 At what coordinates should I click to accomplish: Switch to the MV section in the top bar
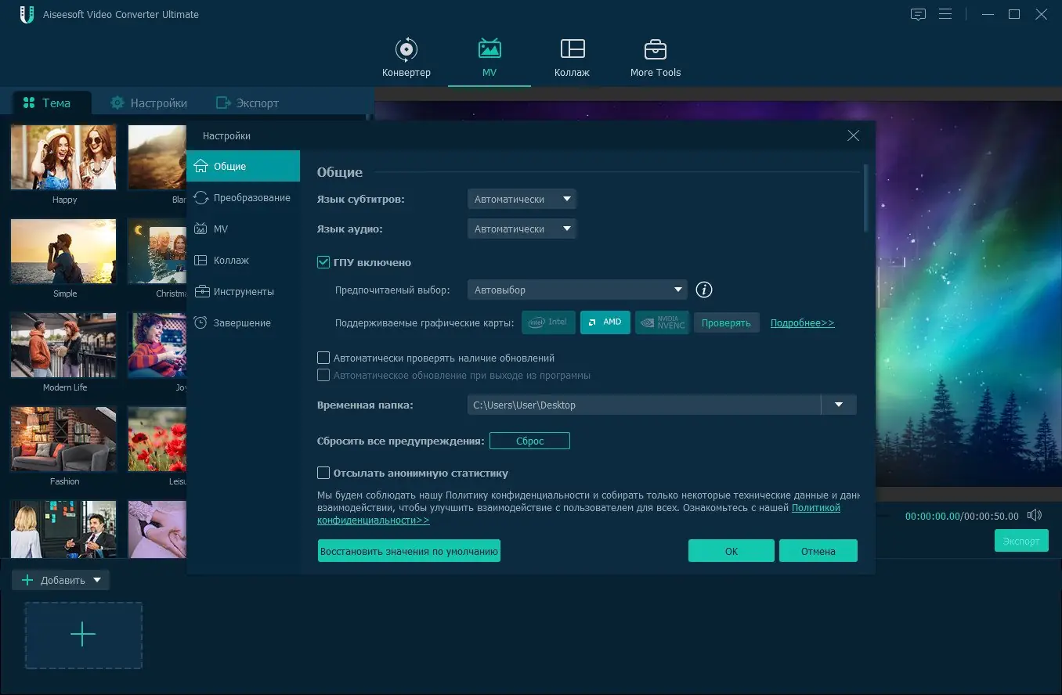(x=489, y=57)
